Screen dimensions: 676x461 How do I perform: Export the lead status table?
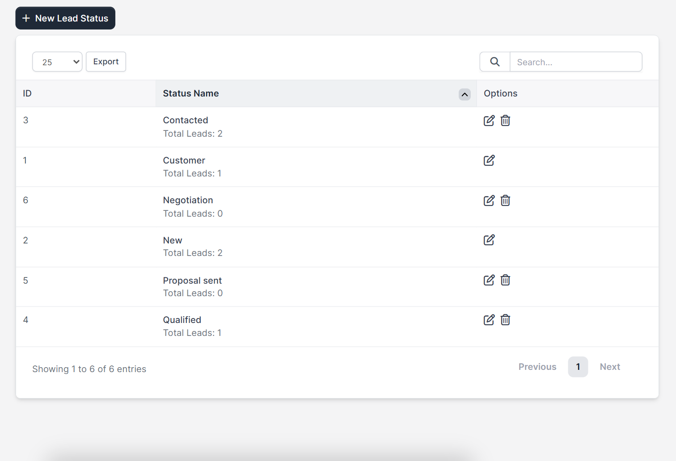pos(106,62)
